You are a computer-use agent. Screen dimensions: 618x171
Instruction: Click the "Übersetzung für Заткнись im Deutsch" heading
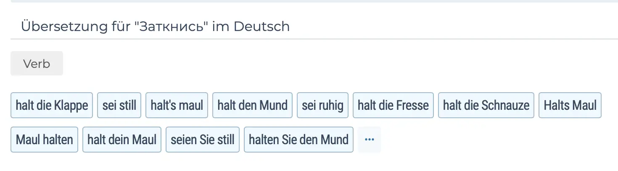[x=155, y=26]
